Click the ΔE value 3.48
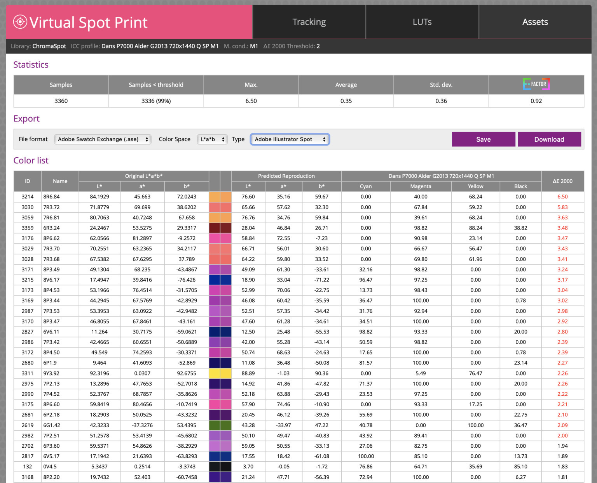Image resolution: width=597 pixels, height=483 pixels. click(x=562, y=228)
